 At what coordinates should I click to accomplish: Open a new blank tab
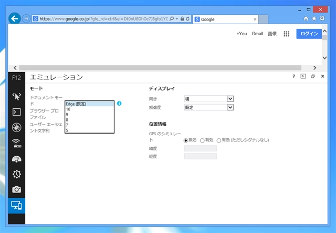264,19
